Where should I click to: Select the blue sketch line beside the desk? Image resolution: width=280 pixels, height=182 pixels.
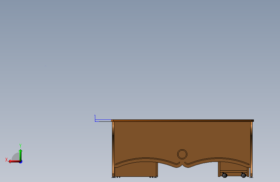103,120
